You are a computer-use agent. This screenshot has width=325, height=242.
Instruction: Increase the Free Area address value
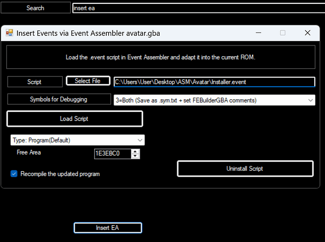coord(135,151)
